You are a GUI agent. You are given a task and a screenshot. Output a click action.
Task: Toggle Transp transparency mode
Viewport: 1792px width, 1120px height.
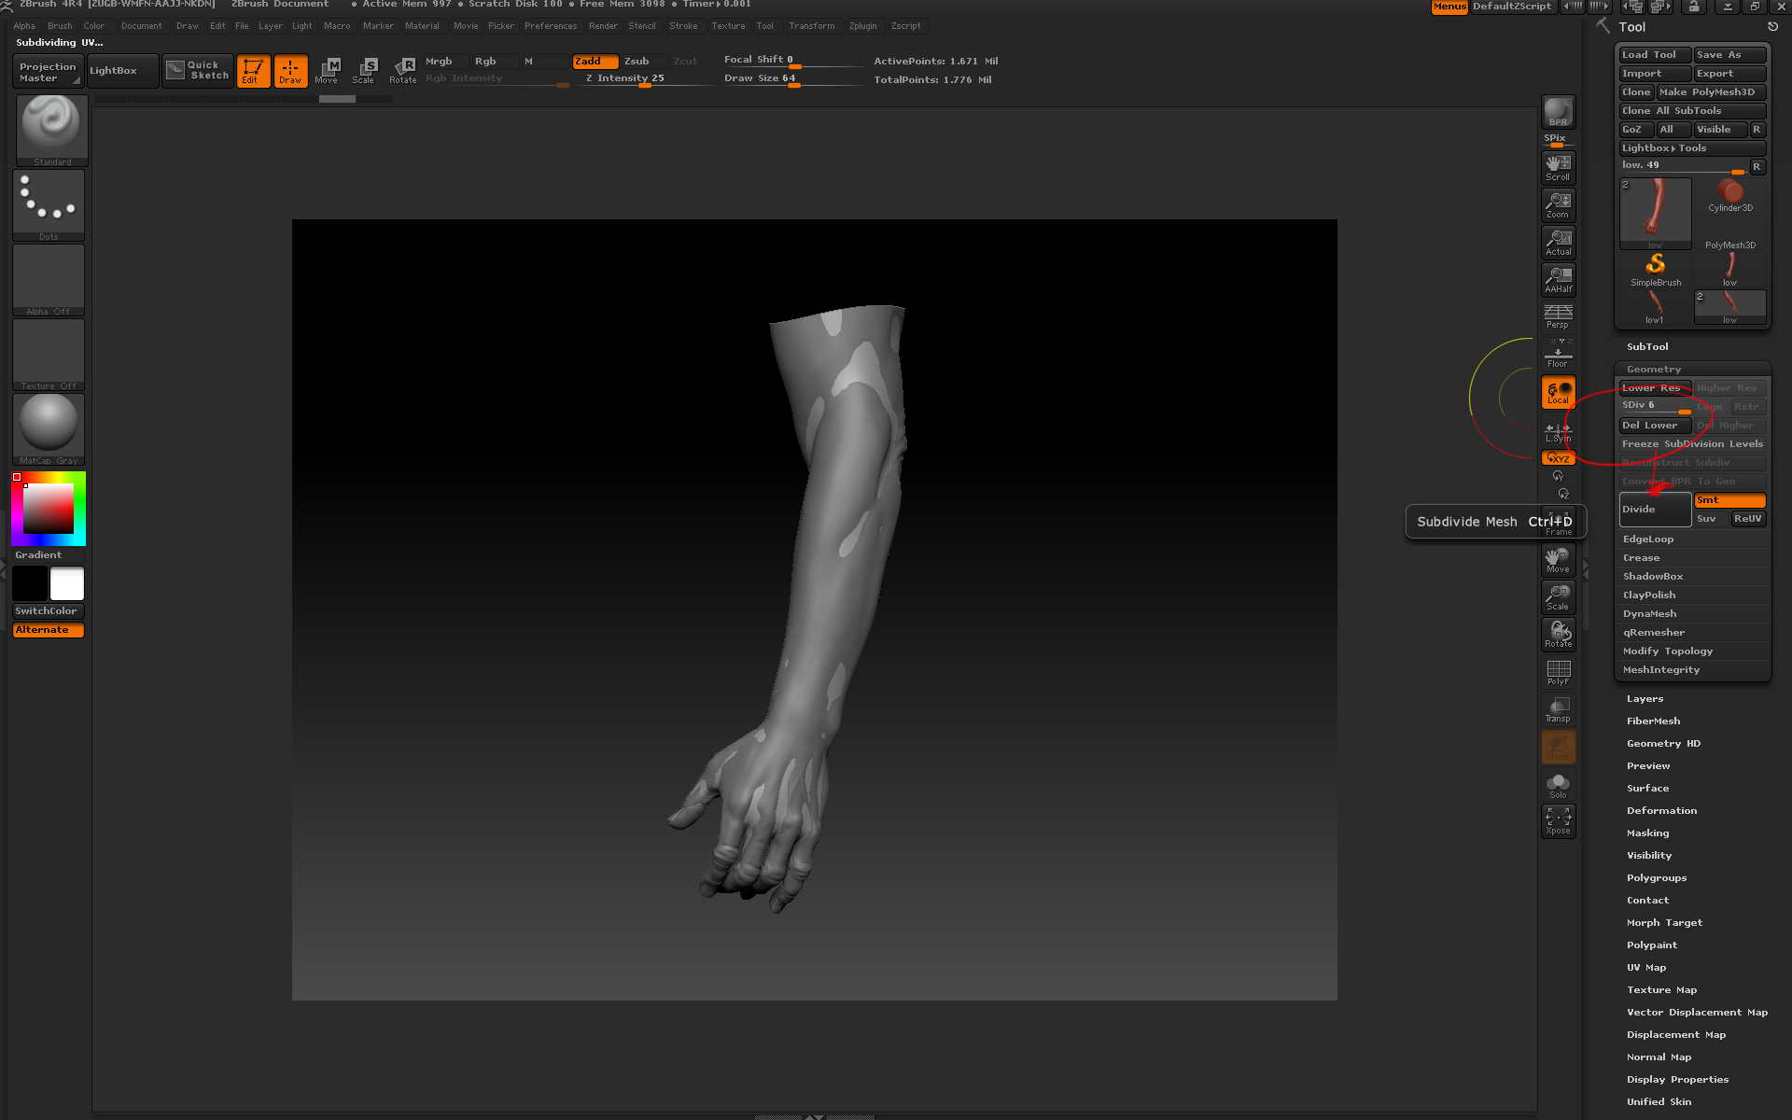1558,710
